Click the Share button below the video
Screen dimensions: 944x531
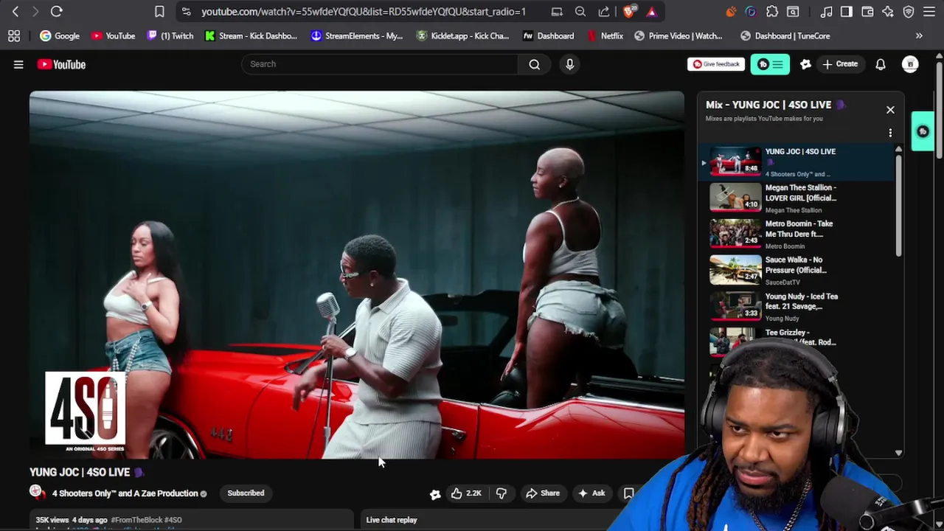(x=542, y=493)
